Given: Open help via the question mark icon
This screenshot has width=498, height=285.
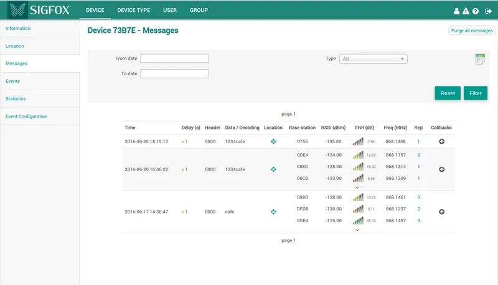Looking at the screenshot, I should pos(476,11).
